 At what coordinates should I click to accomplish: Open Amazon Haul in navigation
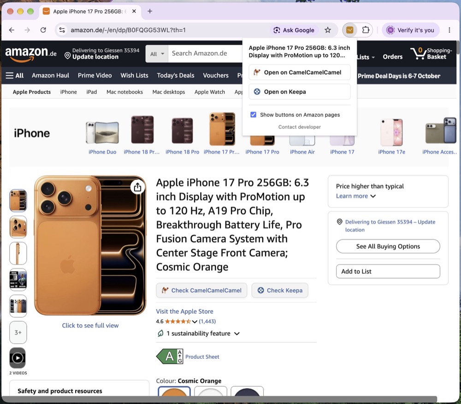coord(51,76)
